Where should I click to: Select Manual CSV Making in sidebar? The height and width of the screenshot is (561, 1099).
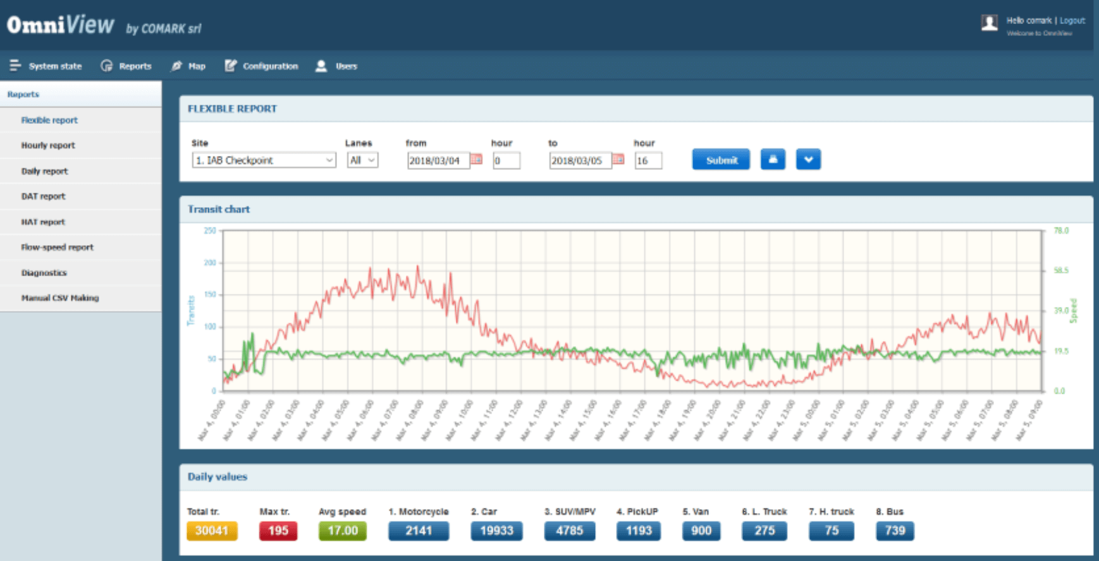[60, 298]
